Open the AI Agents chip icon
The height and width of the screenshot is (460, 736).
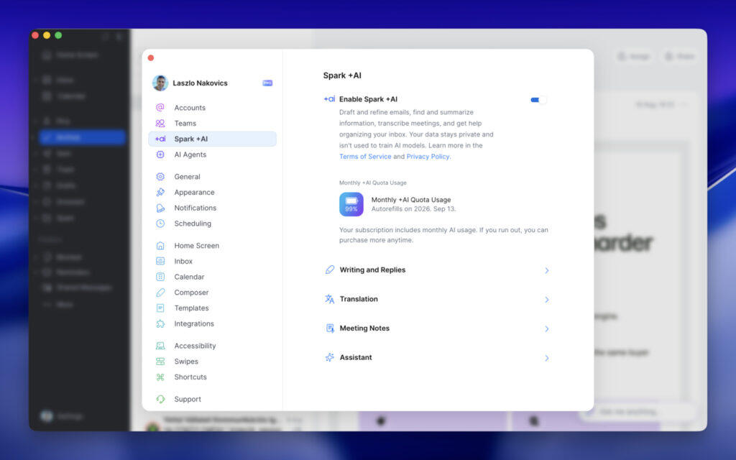(x=160, y=155)
